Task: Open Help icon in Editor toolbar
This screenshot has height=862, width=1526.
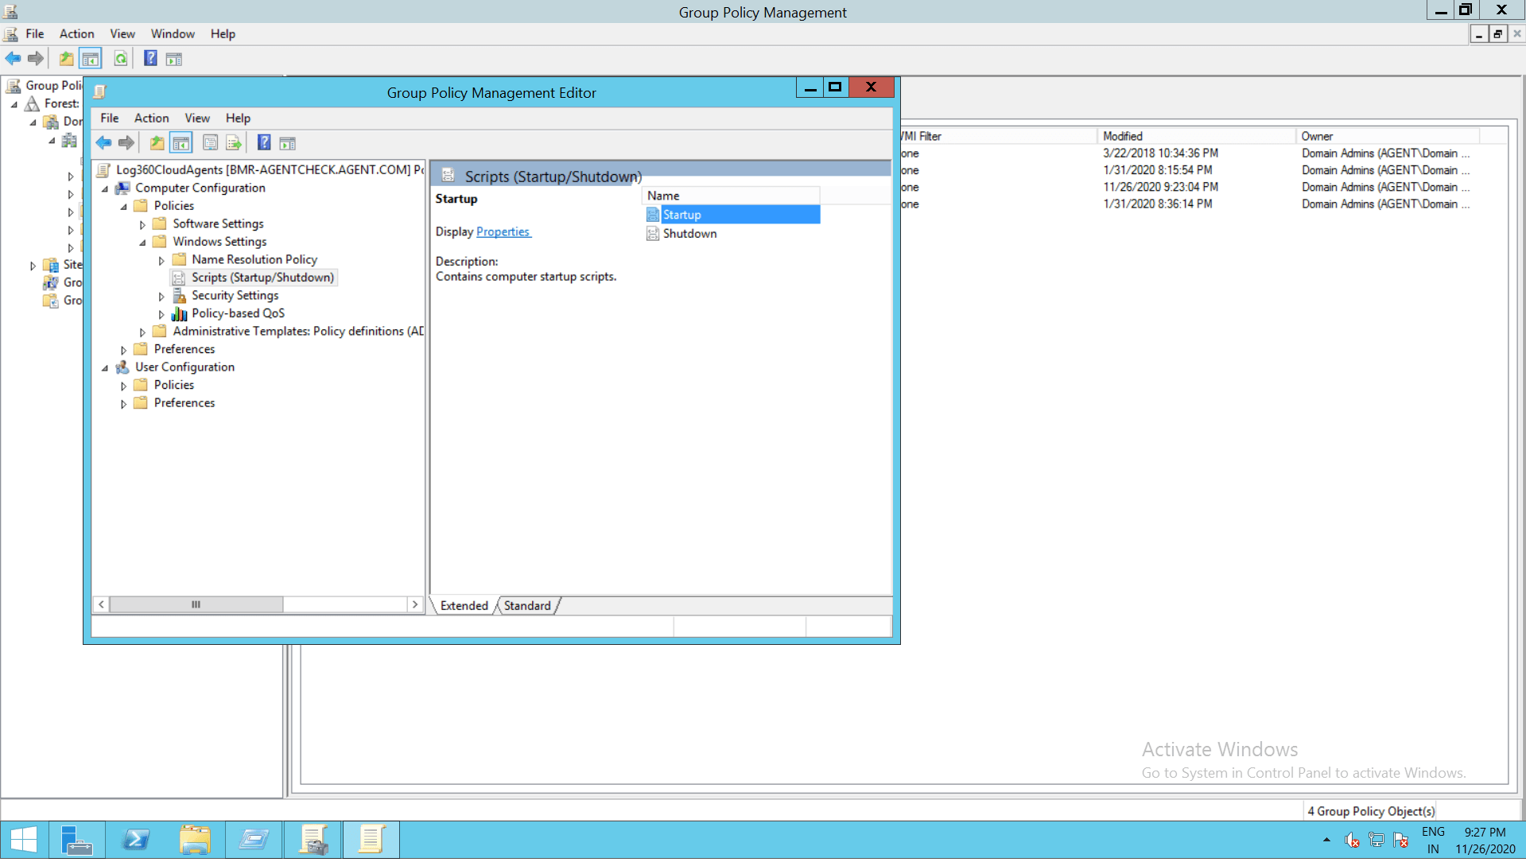Action: [x=264, y=143]
